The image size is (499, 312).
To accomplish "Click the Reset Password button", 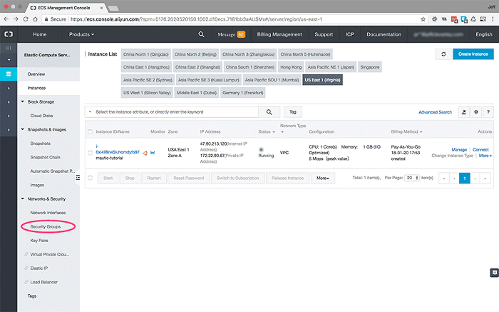I will click(189, 178).
